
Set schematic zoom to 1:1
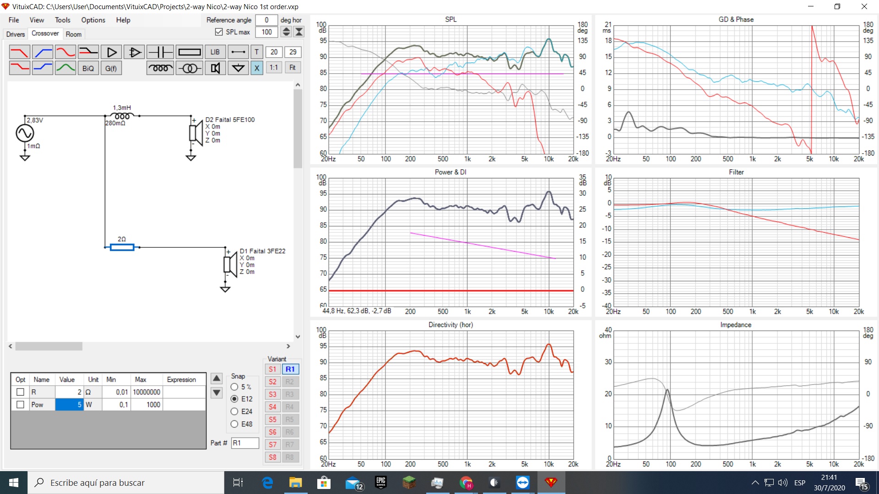click(x=274, y=68)
